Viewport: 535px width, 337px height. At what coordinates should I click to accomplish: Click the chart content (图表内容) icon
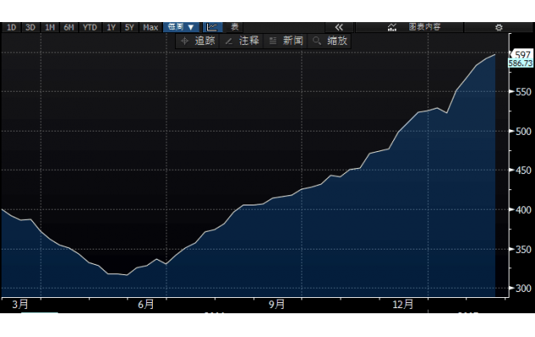pos(392,27)
